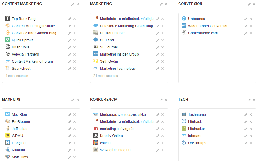This screenshot has height=161, width=259.
Task: Show 24 more sources in Marketing
Action: [x=106, y=76]
